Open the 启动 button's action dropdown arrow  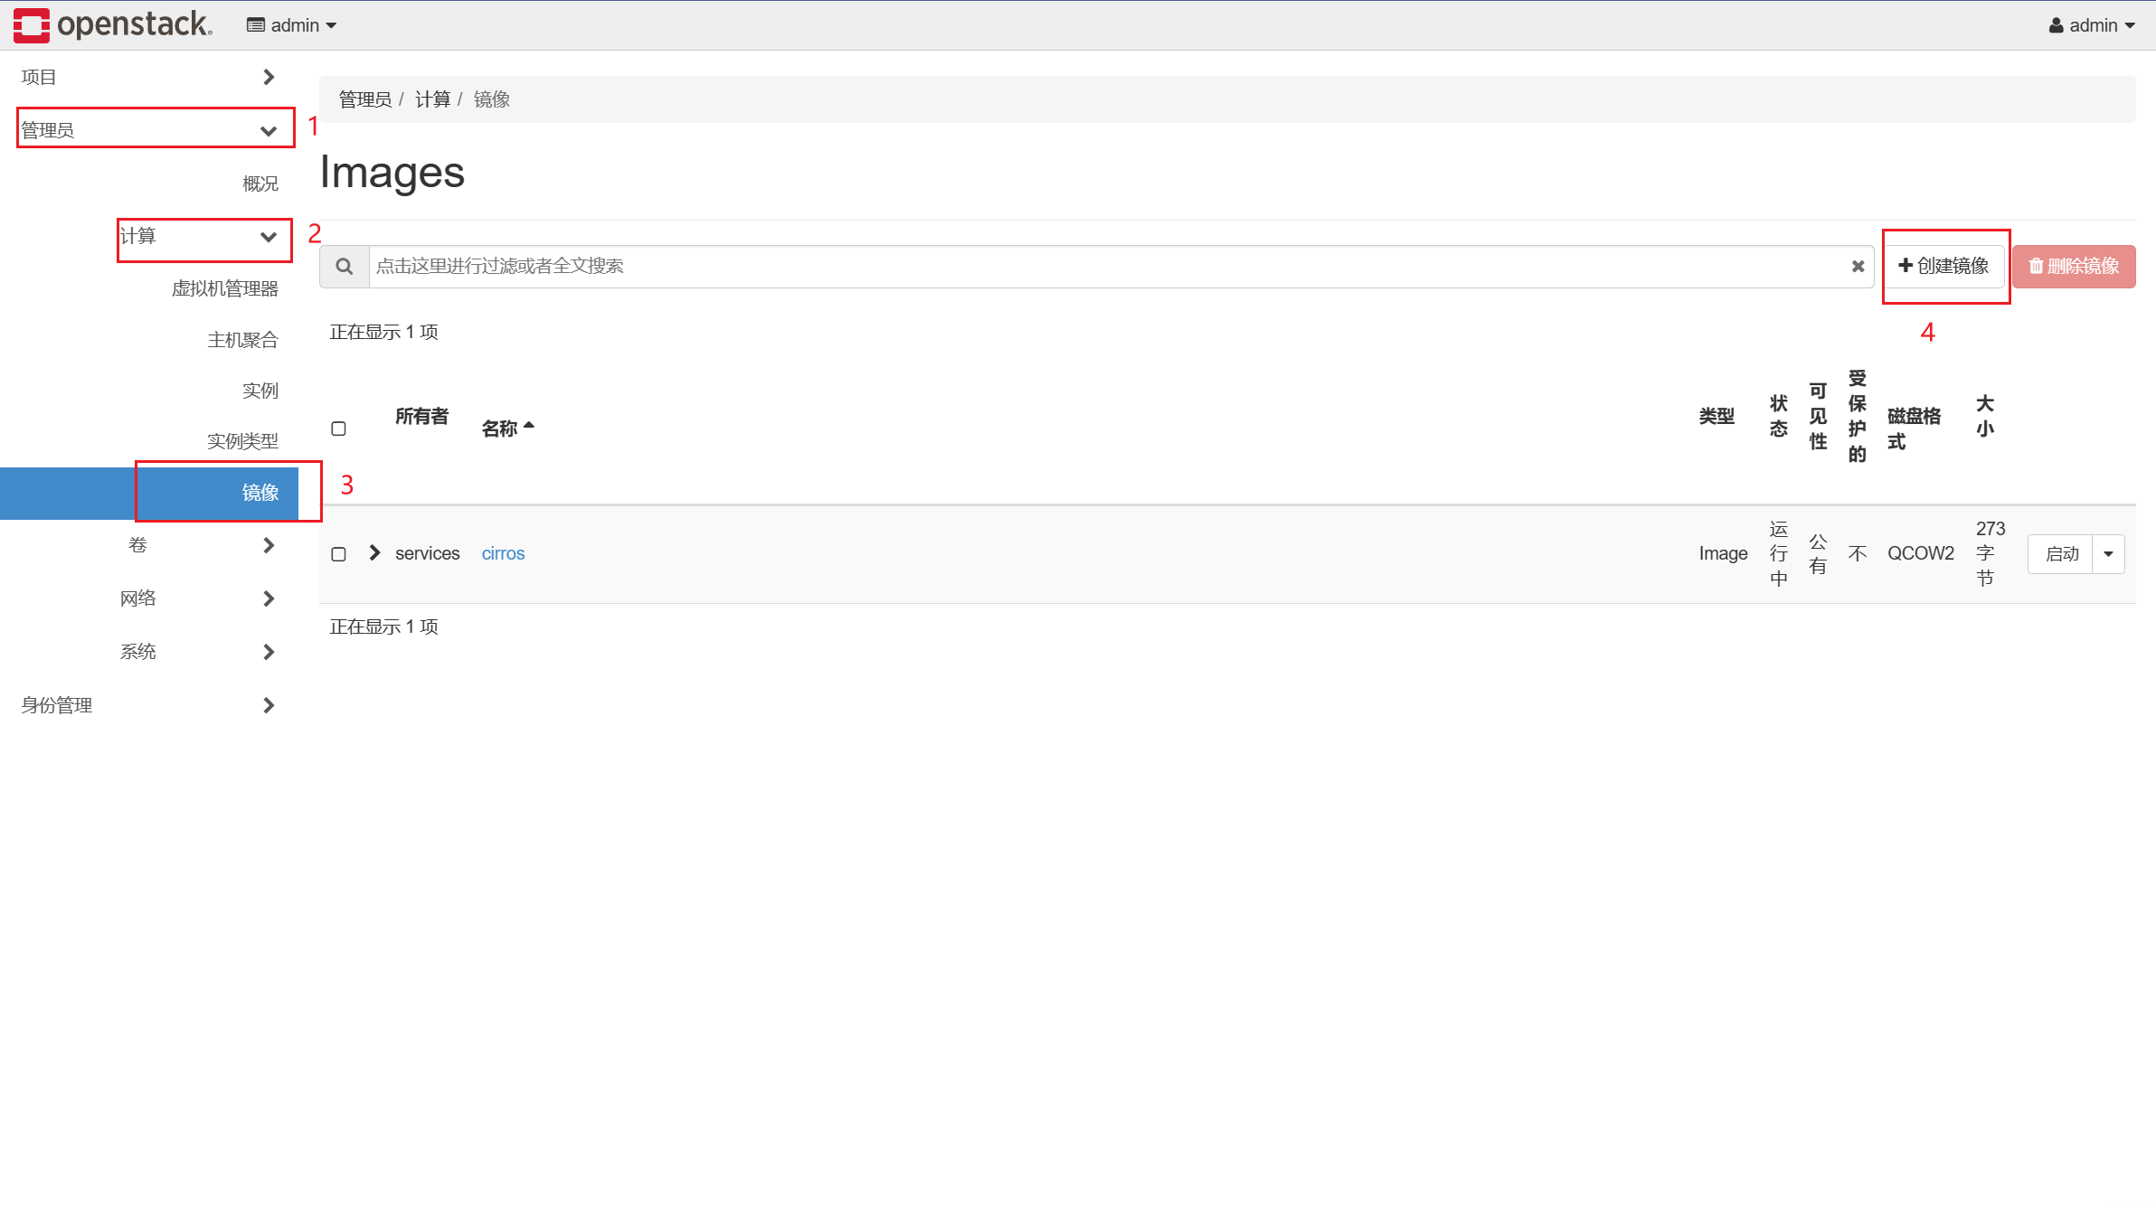click(2108, 554)
